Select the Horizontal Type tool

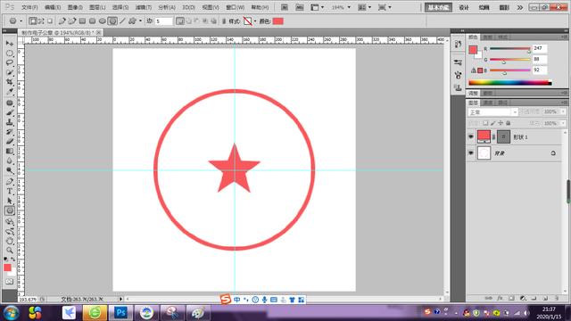[x=10, y=191]
